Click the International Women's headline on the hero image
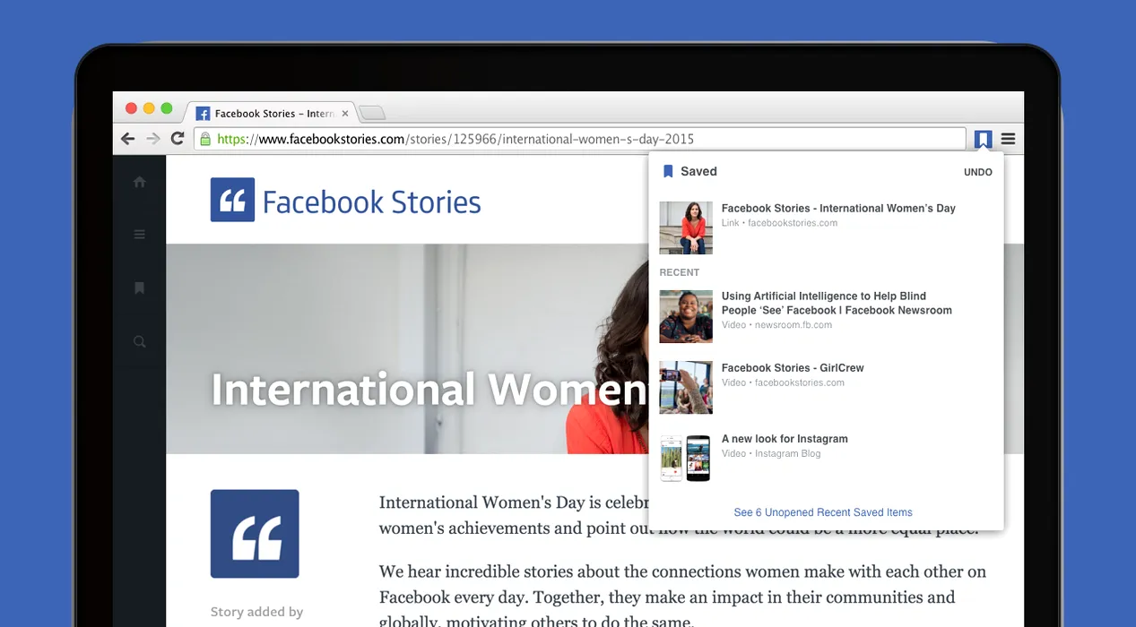This screenshot has height=627, width=1136. tap(429, 390)
